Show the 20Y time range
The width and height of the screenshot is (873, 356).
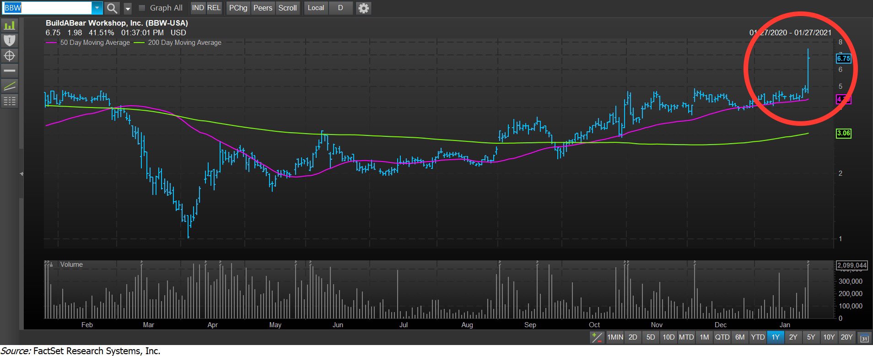(x=847, y=337)
